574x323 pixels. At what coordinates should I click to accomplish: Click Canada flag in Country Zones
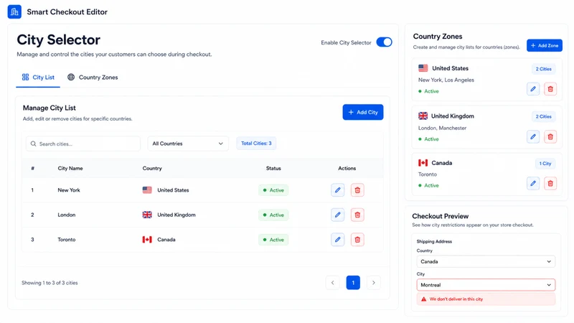tap(423, 163)
